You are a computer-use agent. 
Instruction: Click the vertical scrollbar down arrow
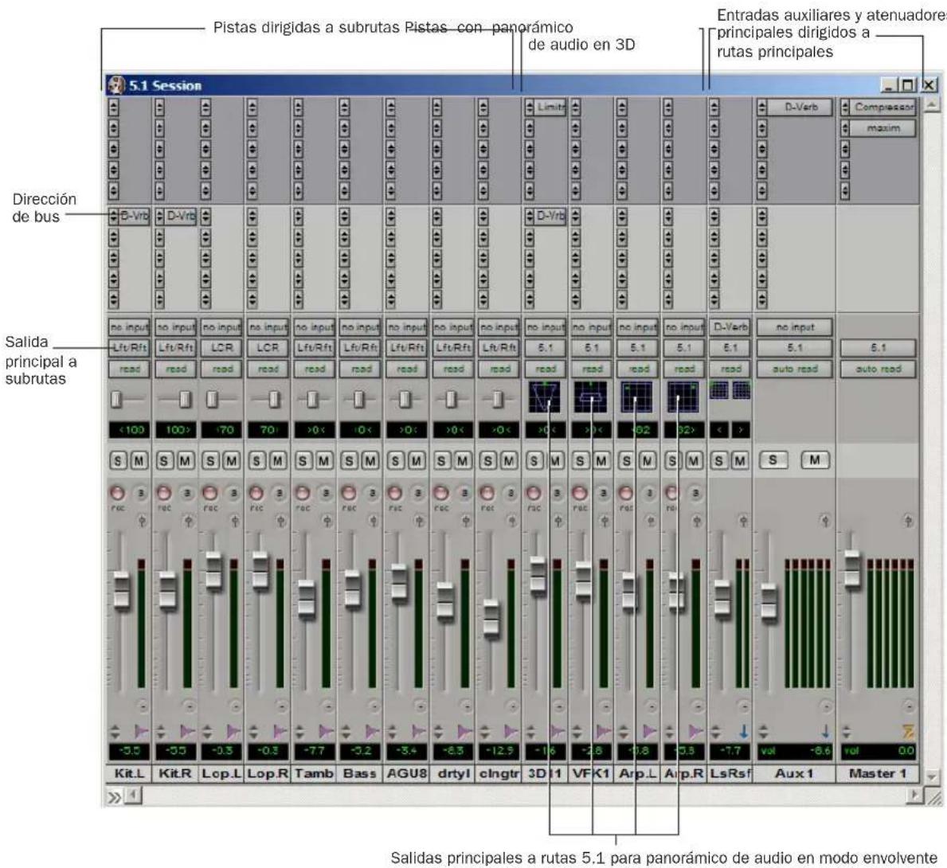[932, 776]
